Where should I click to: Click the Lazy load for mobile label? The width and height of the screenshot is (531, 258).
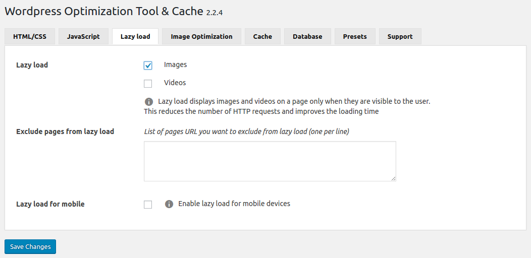point(50,204)
